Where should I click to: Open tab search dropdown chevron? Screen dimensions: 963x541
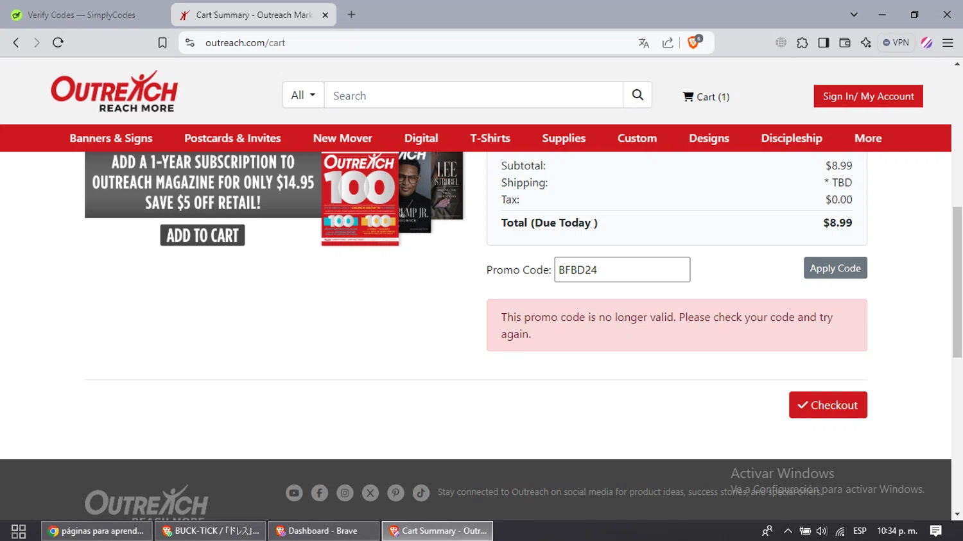coord(854,15)
